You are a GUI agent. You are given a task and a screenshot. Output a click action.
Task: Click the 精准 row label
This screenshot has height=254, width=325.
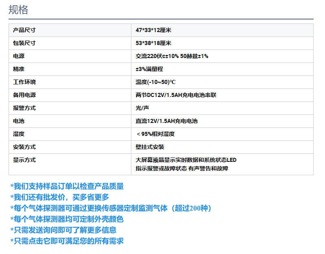tap(19, 69)
